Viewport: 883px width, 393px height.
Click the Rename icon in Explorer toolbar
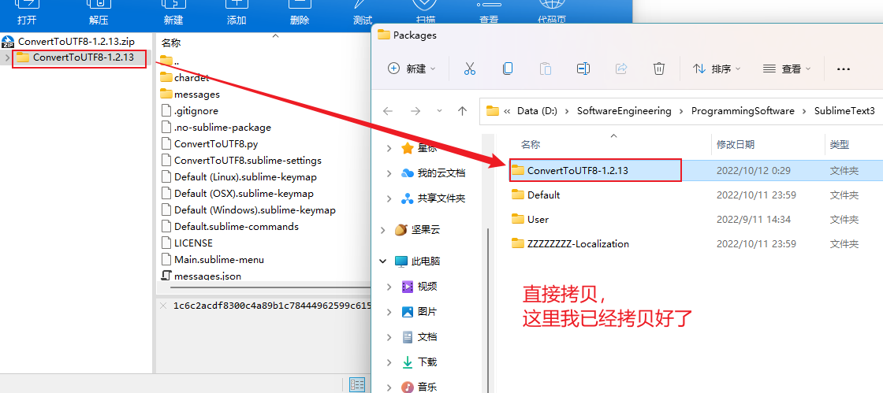[583, 69]
